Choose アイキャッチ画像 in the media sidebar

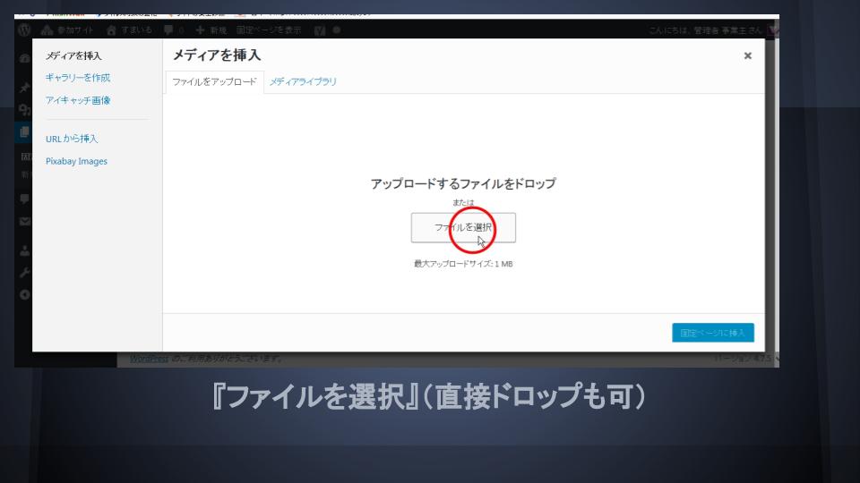(78, 100)
